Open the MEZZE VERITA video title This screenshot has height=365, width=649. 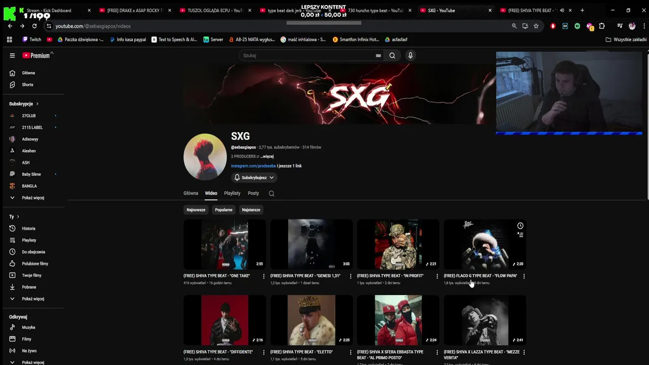tap(481, 355)
